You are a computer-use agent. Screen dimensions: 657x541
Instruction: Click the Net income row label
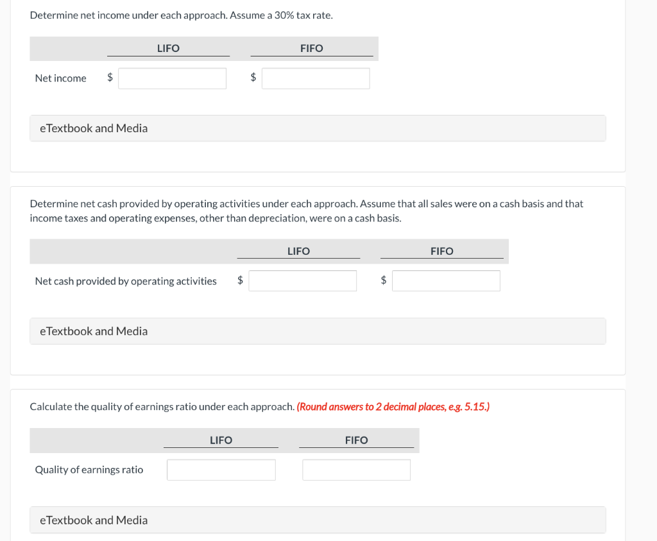coord(60,78)
